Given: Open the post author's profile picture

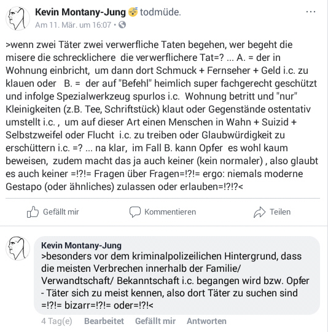Looking at the screenshot, I should click(18, 18).
